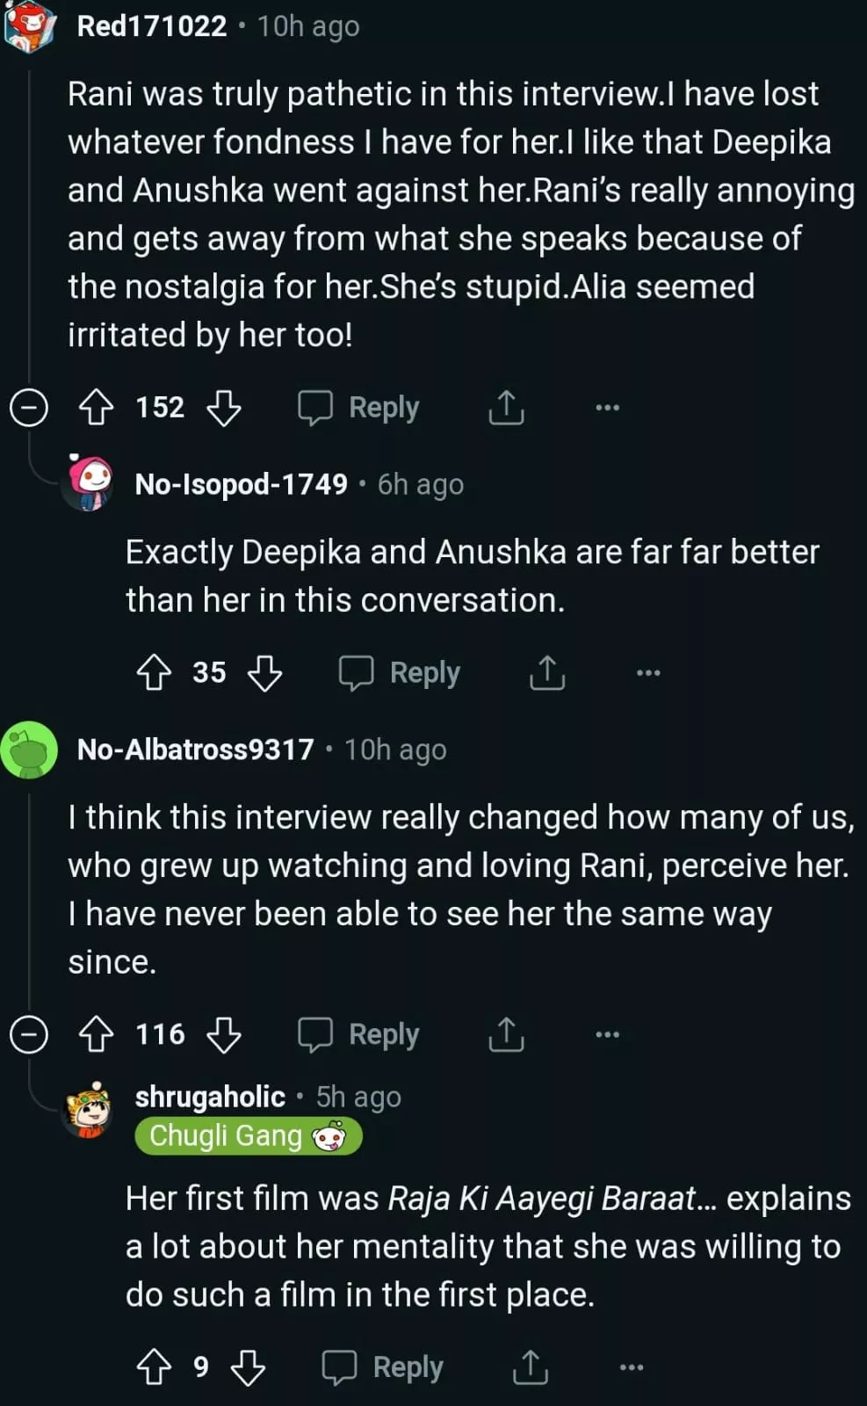The image size is (867, 1406).
Task: Downvote Red171022's comment
Action: [x=224, y=408]
